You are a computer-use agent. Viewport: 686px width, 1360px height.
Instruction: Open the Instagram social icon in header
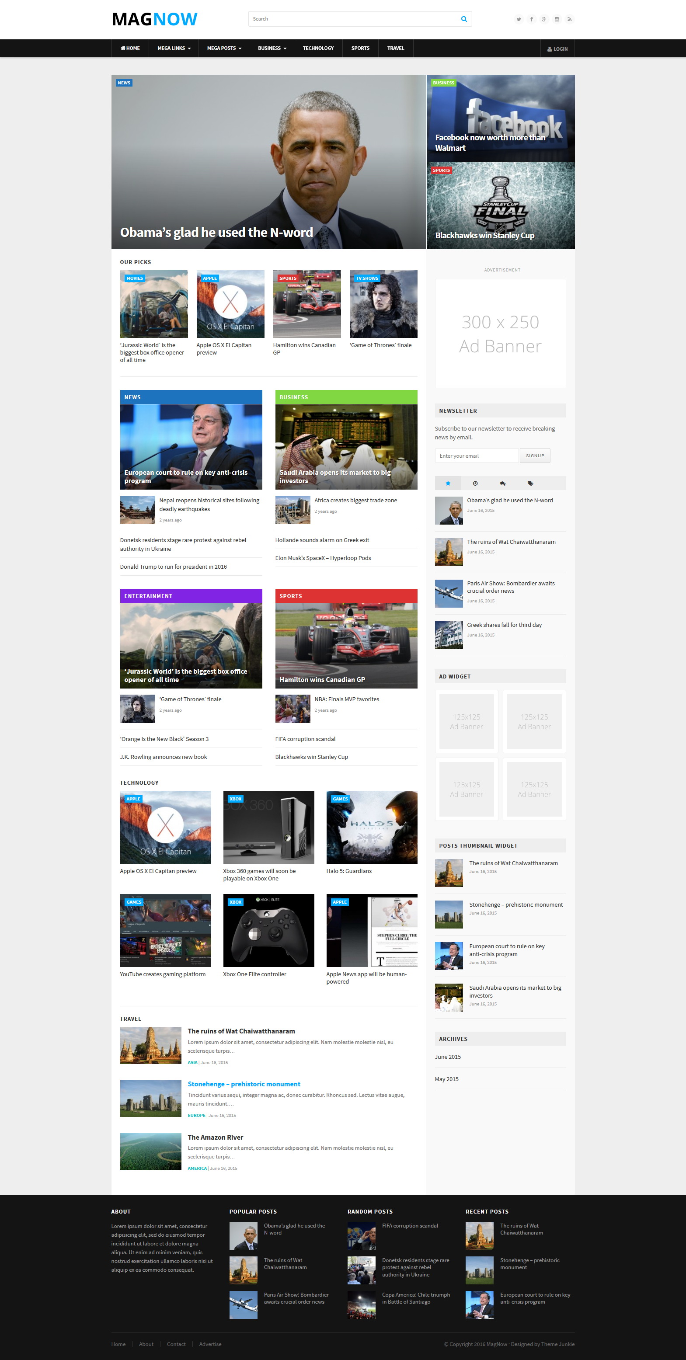click(557, 19)
